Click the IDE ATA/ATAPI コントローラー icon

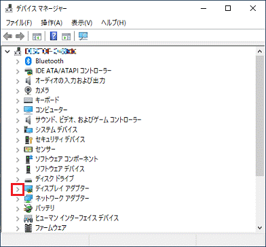(28, 71)
